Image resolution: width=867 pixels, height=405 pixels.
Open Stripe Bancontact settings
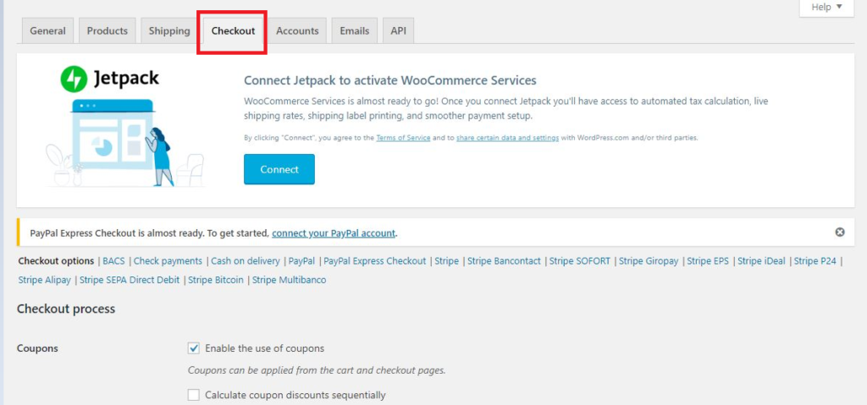(505, 260)
